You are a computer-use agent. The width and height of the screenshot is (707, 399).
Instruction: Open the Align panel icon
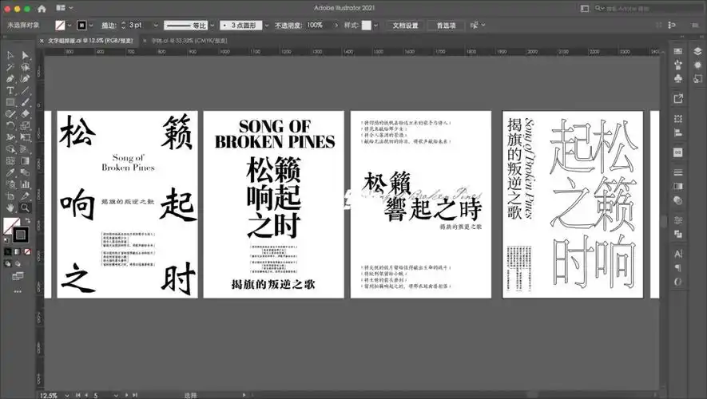(678, 132)
